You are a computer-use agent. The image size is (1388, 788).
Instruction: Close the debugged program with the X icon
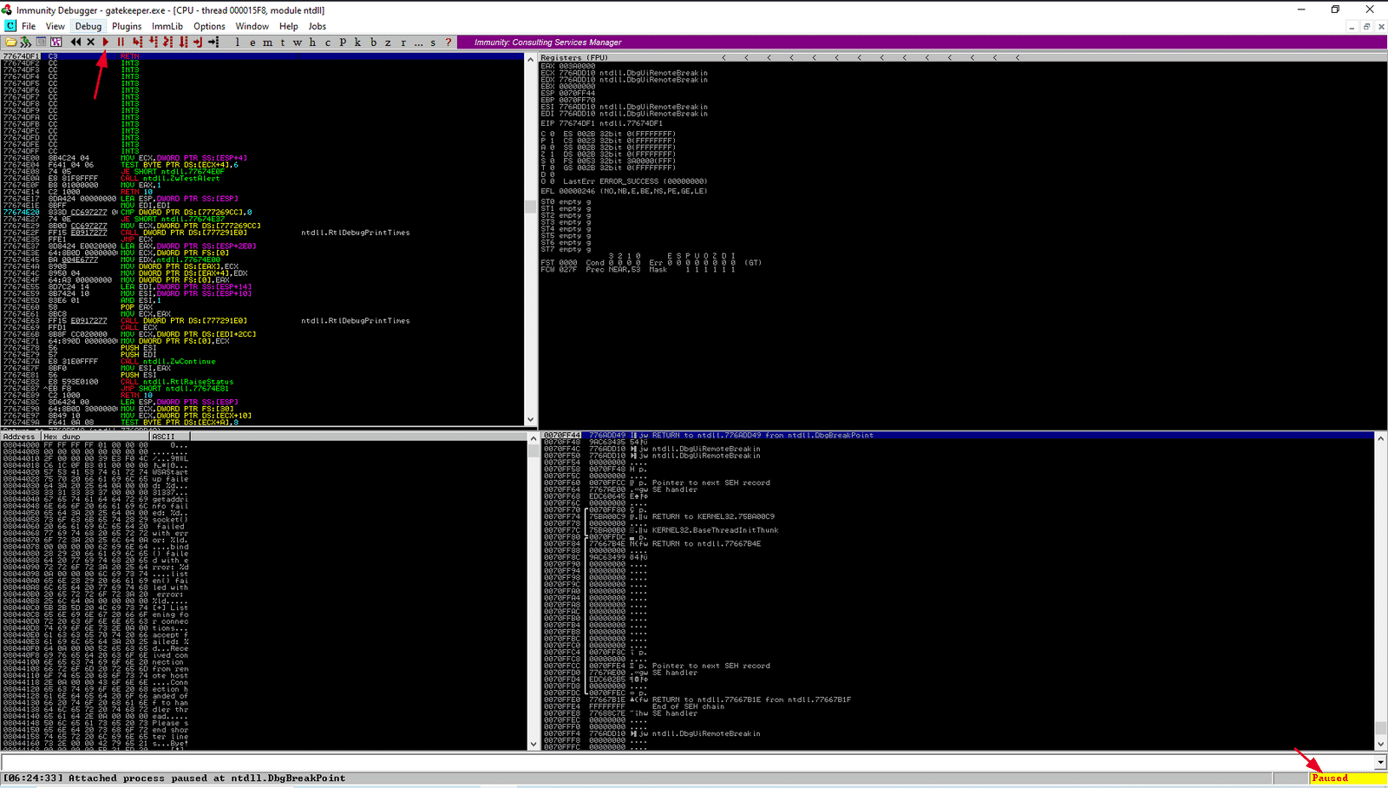[90, 42]
